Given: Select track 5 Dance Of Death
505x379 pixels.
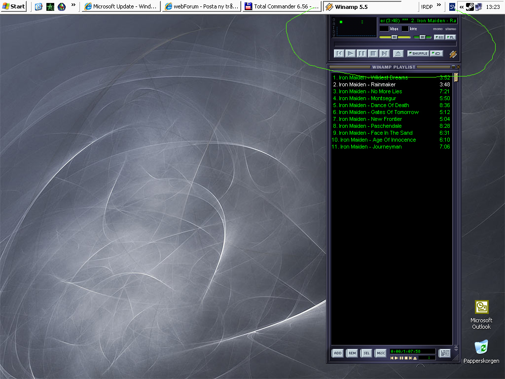Looking at the screenshot, I should click(x=391, y=106).
